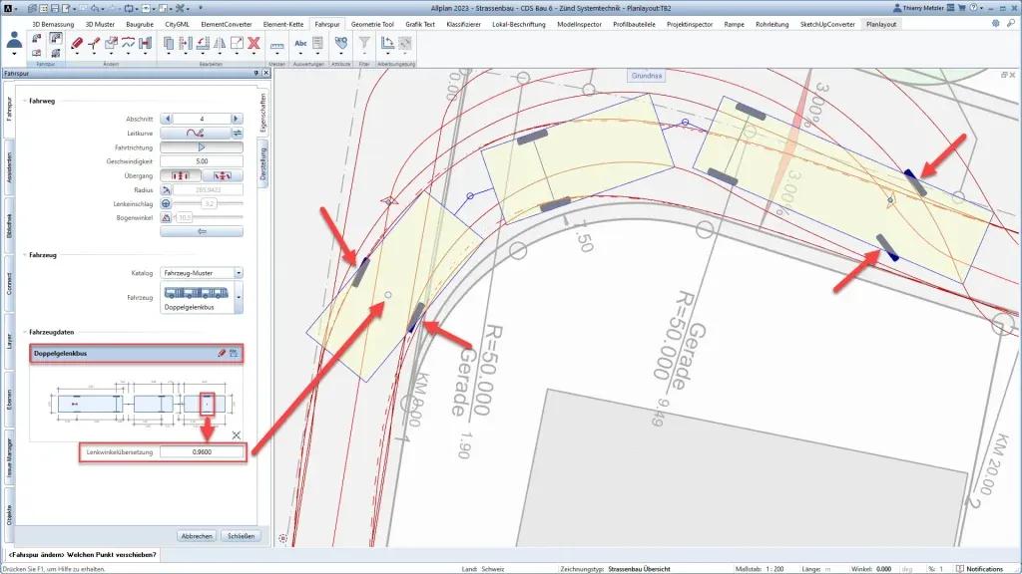The height and width of the screenshot is (574, 1022).
Task: Switch to the Geometrie Tool ribbon tab
Action: pos(371,22)
